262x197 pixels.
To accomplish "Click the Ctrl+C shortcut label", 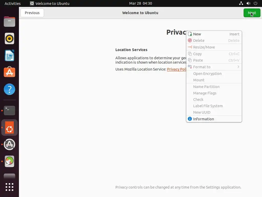I will point(234,54).
